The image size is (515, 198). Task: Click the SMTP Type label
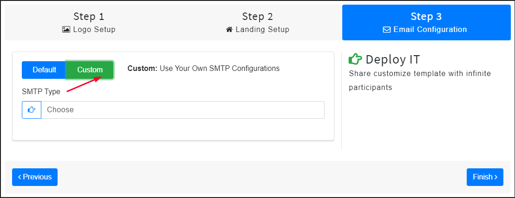tap(41, 92)
